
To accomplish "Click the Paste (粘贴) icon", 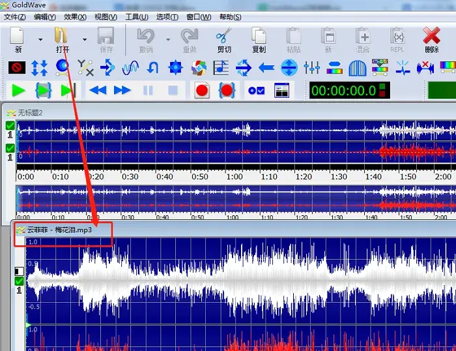I will click(x=294, y=35).
